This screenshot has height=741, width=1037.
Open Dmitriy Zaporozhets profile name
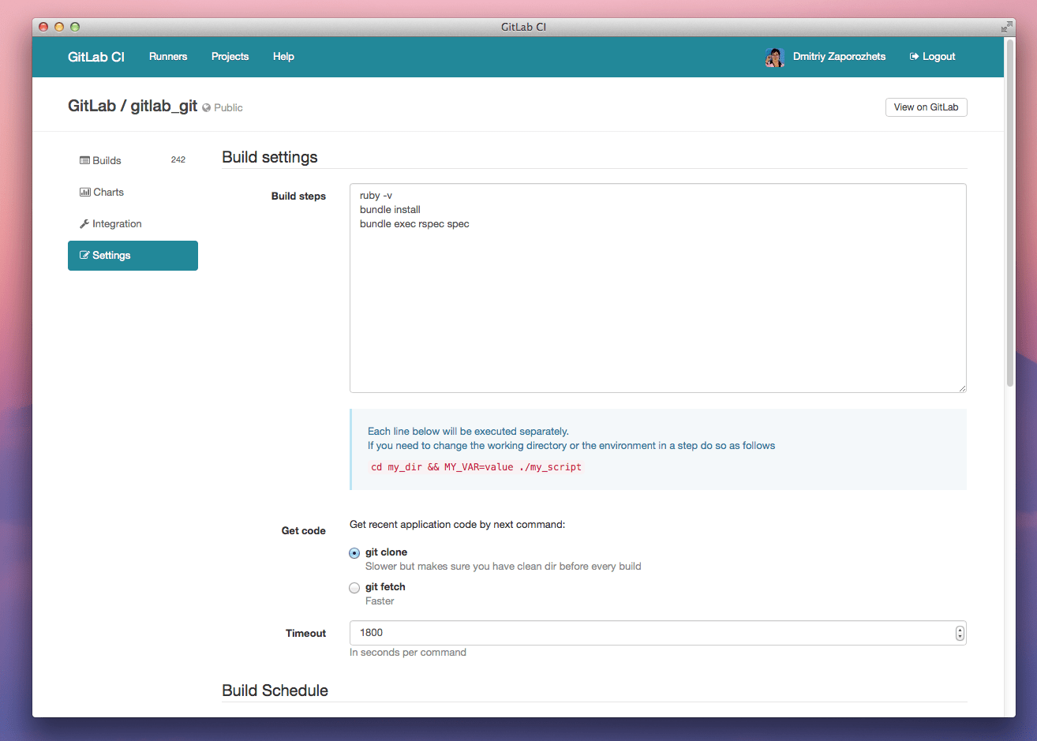[x=839, y=57]
